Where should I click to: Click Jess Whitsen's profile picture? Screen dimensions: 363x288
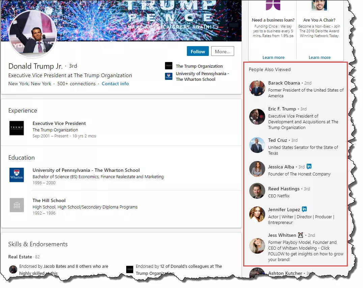(257, 246)
